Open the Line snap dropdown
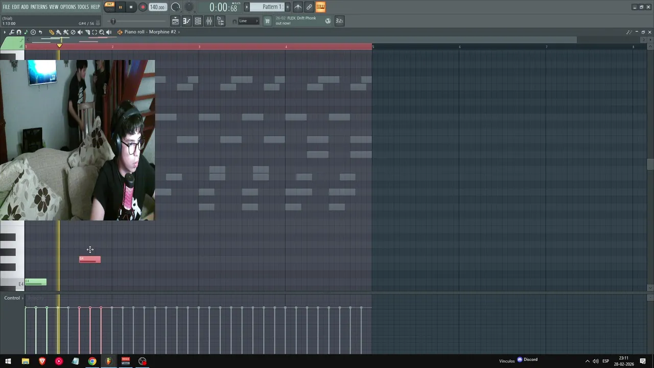The width and height of the screenshot is (654, 368). tap(248, 21)
